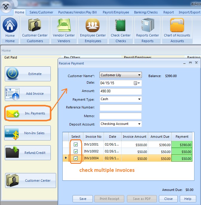Click the Vendor Center icon
This screenshot has height=205, width=201.
pos(64,26)
